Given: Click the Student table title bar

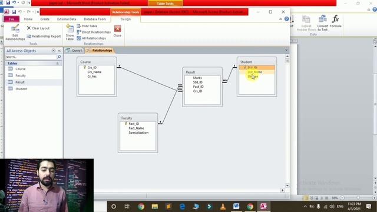Looking at the screenshot, I should pyautogui.click(x=257, y=62).
